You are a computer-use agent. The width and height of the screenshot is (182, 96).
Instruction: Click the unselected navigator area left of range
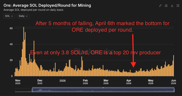(24, 90)
